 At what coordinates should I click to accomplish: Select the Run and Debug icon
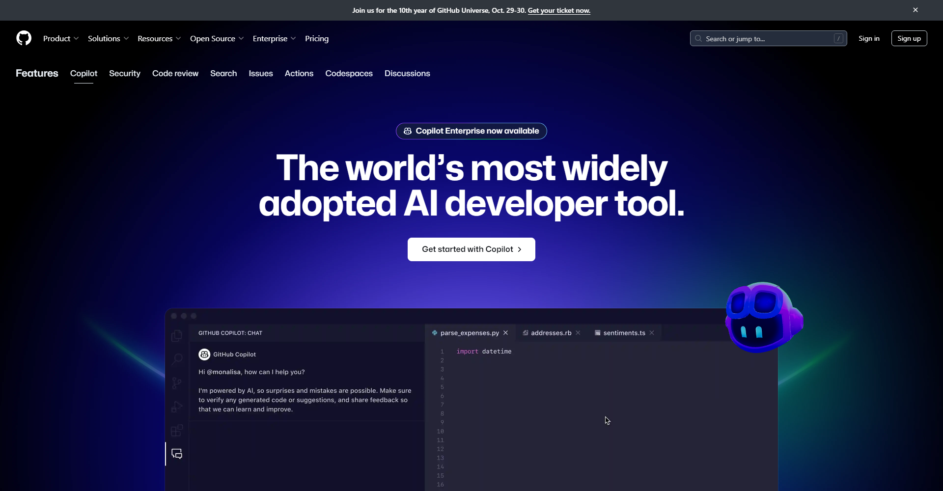click(x=177, y=407)
